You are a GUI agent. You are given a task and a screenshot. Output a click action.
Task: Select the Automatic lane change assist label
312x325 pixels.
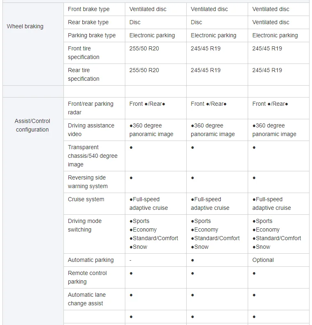coord(87,299)
